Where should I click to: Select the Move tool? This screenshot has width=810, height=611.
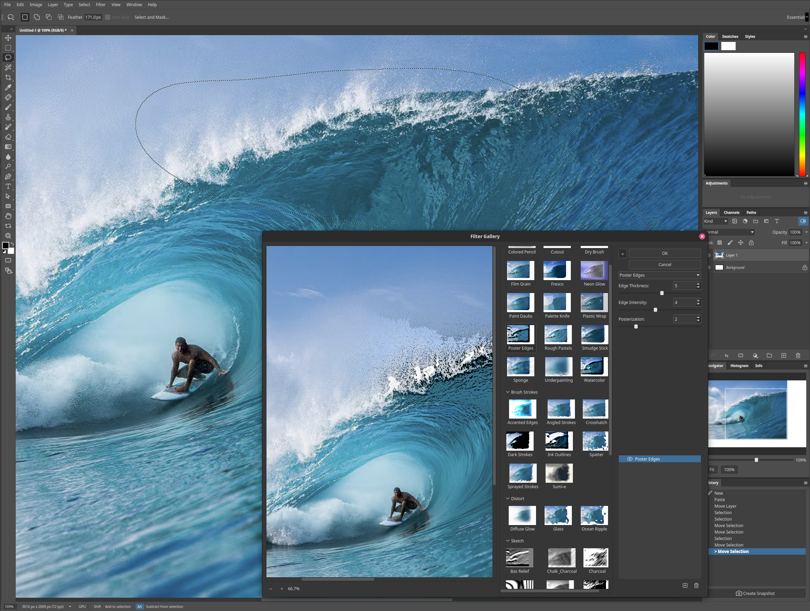(x=8, y=38)
